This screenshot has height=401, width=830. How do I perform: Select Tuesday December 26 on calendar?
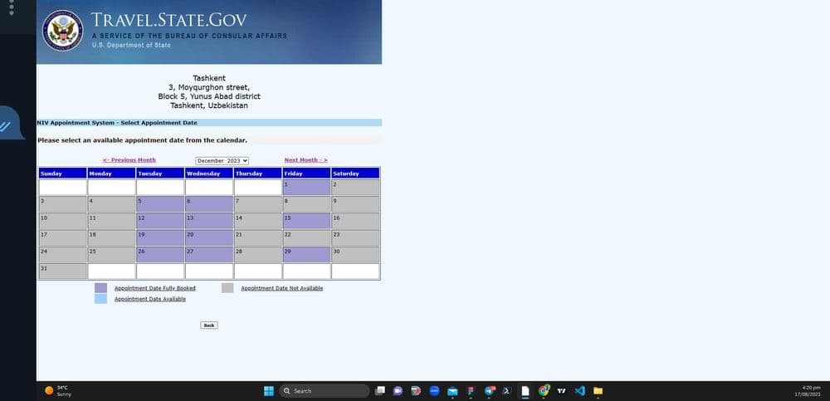click(160, 255)
